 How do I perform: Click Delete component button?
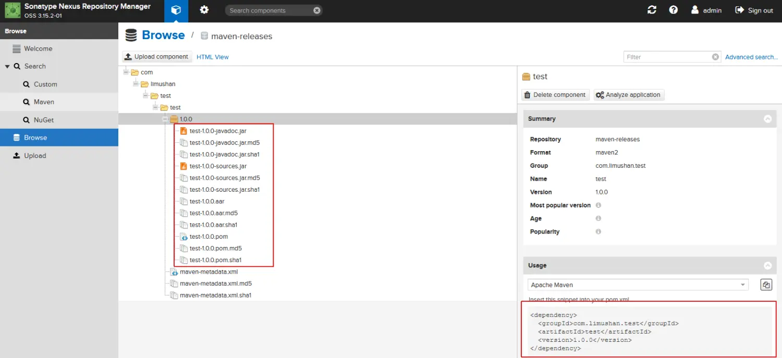555,95
